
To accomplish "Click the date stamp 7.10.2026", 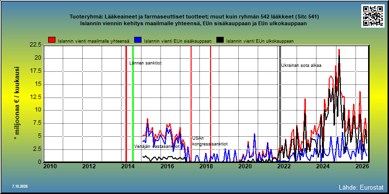I will [x=20, y=186].
